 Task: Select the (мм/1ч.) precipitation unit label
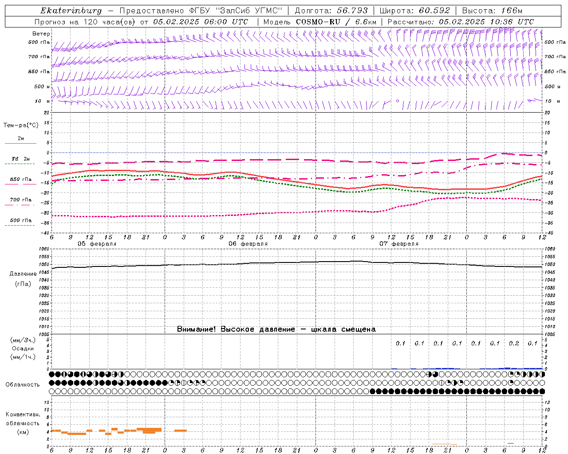(23, 357)
